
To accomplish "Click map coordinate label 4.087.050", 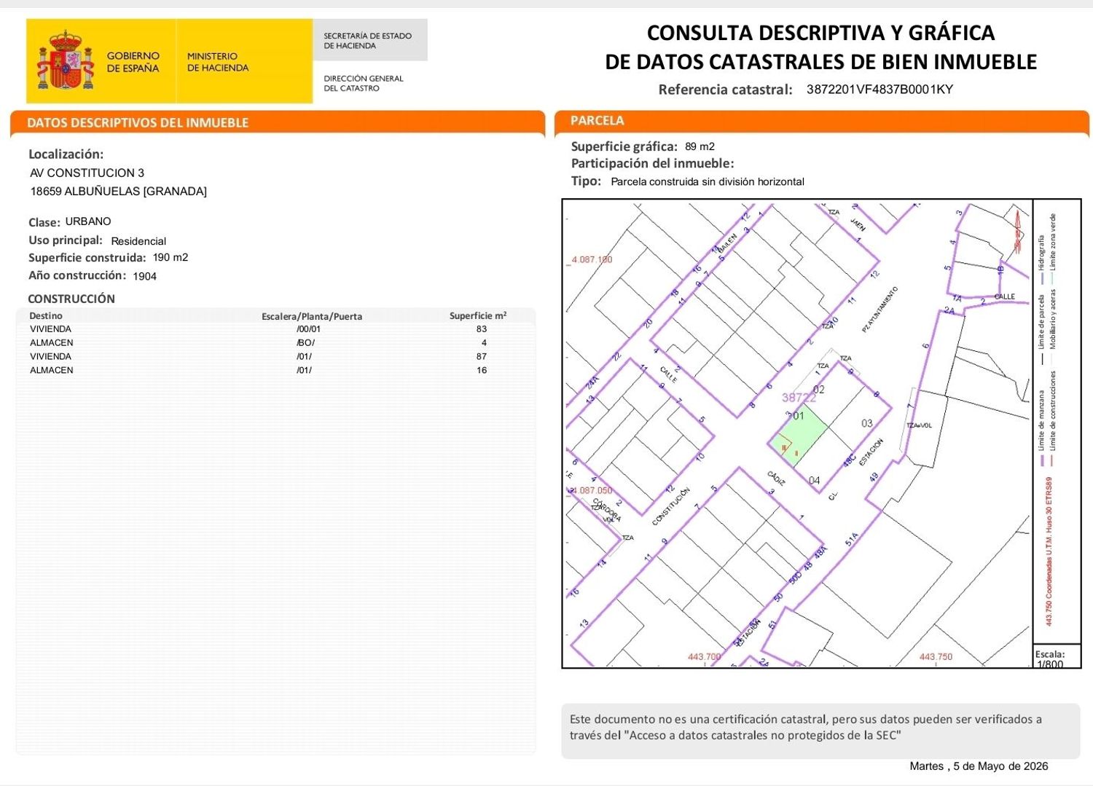I will 592,491.
